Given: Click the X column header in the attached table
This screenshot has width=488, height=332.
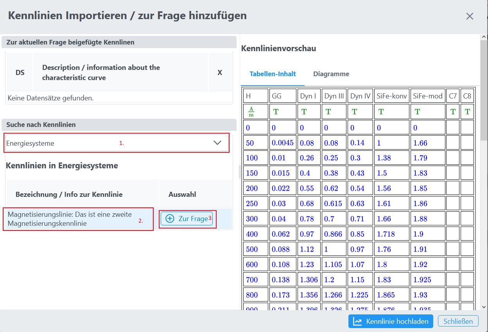Looking at the screenshot, I should (220, 72).
